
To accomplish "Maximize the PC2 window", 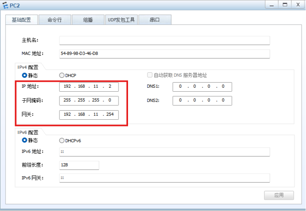I will [285, 5].
